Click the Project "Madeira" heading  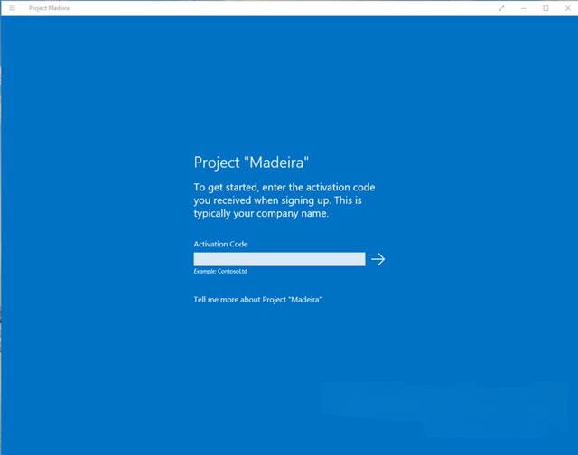251,162
